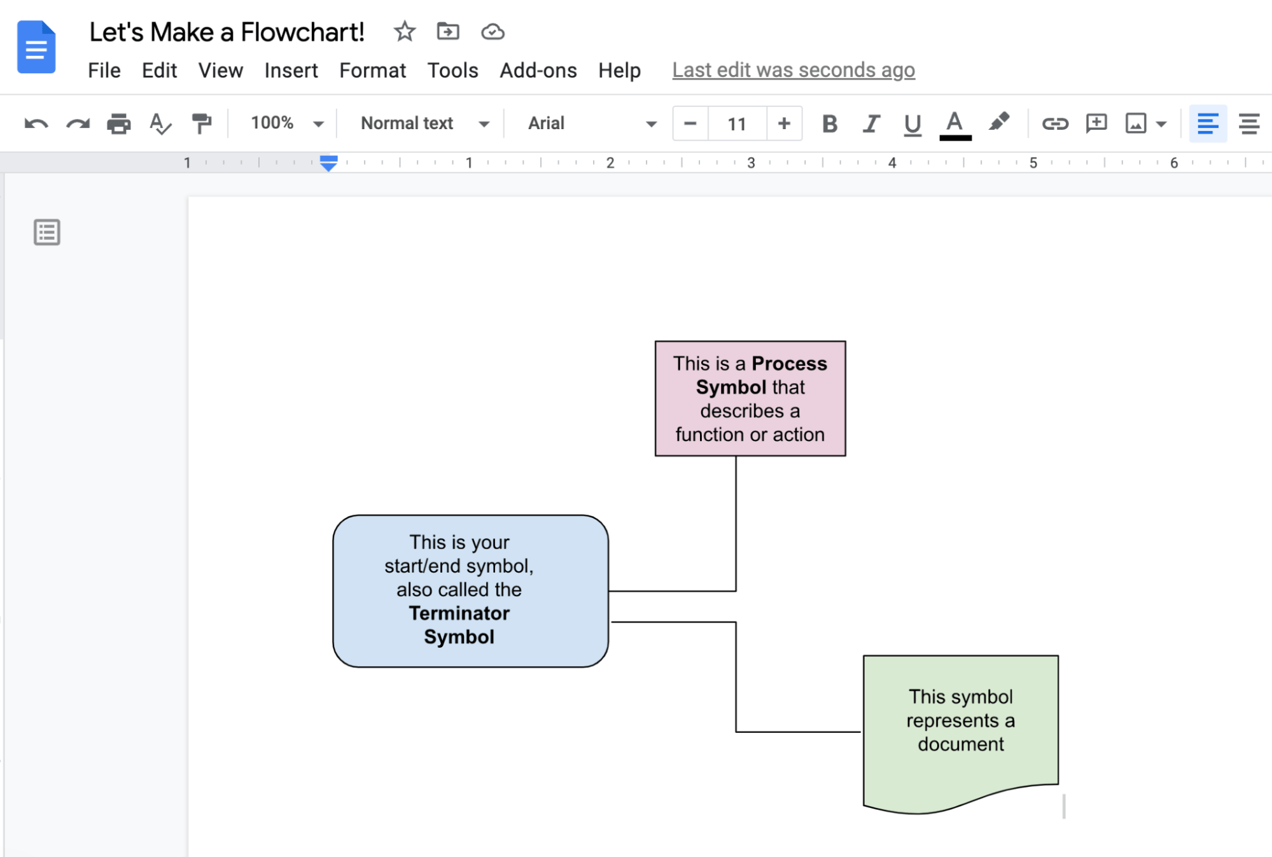Open the document outline icon

click(47, 232)
